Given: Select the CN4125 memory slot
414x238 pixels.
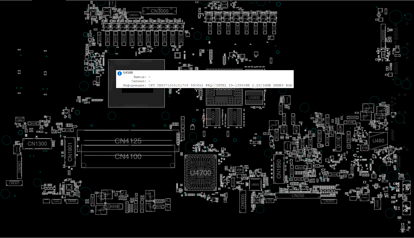Looking at the screenshot, I should 128,141.
